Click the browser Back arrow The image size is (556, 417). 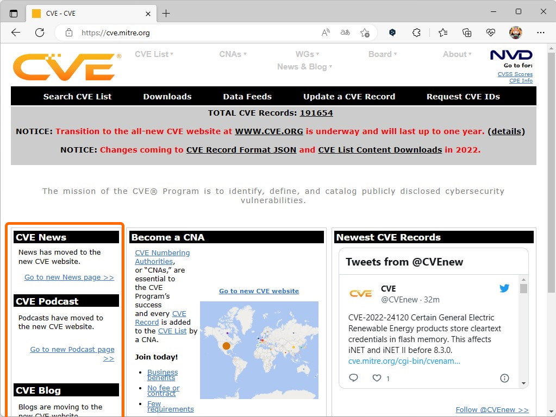click(16, 33)
